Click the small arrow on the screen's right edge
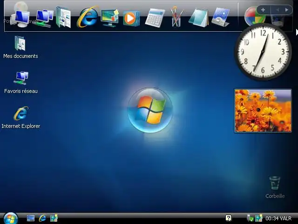 297,32
